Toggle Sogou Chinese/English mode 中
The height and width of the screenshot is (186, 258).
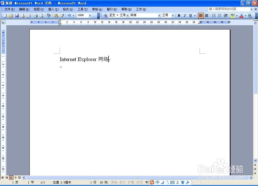pos(157,182)
